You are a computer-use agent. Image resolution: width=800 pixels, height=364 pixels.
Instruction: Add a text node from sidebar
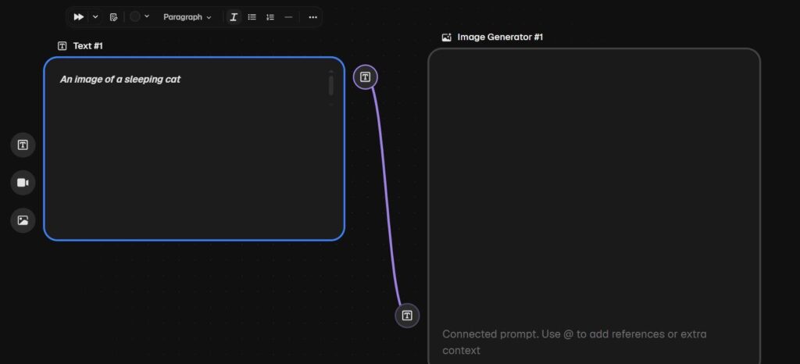click(23, 145)
